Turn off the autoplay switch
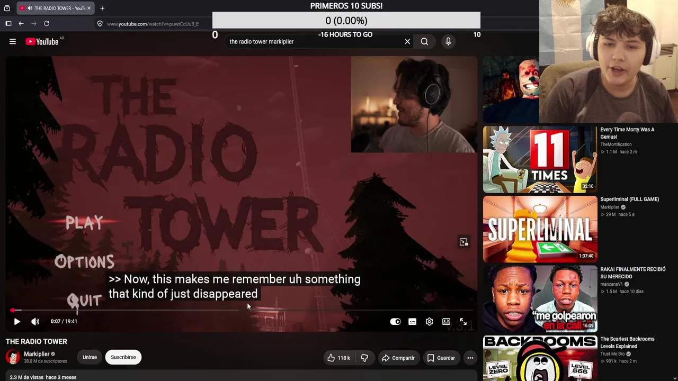 [395, 322]
